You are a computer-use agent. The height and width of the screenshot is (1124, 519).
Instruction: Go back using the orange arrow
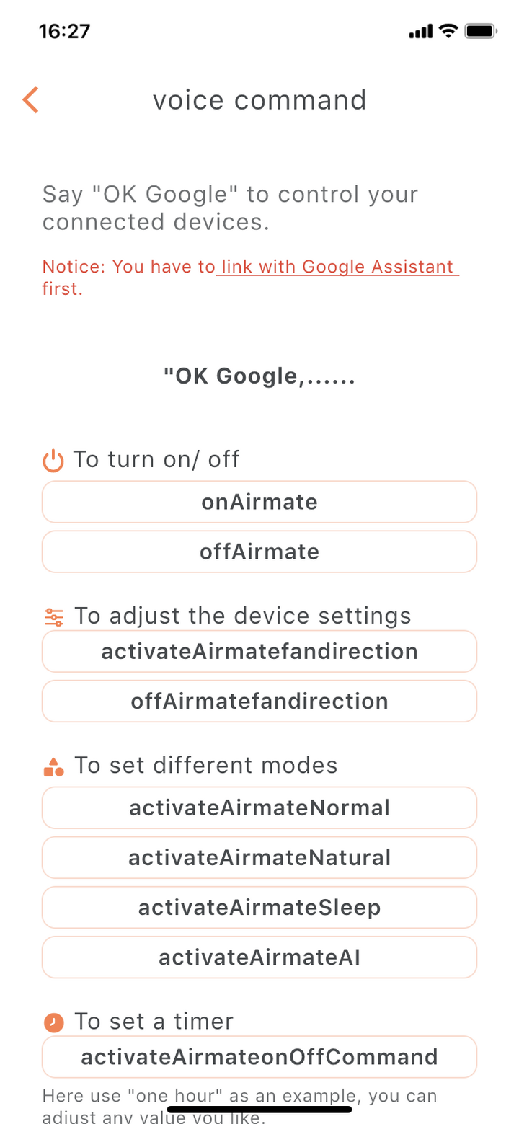(x=30, y=99)
